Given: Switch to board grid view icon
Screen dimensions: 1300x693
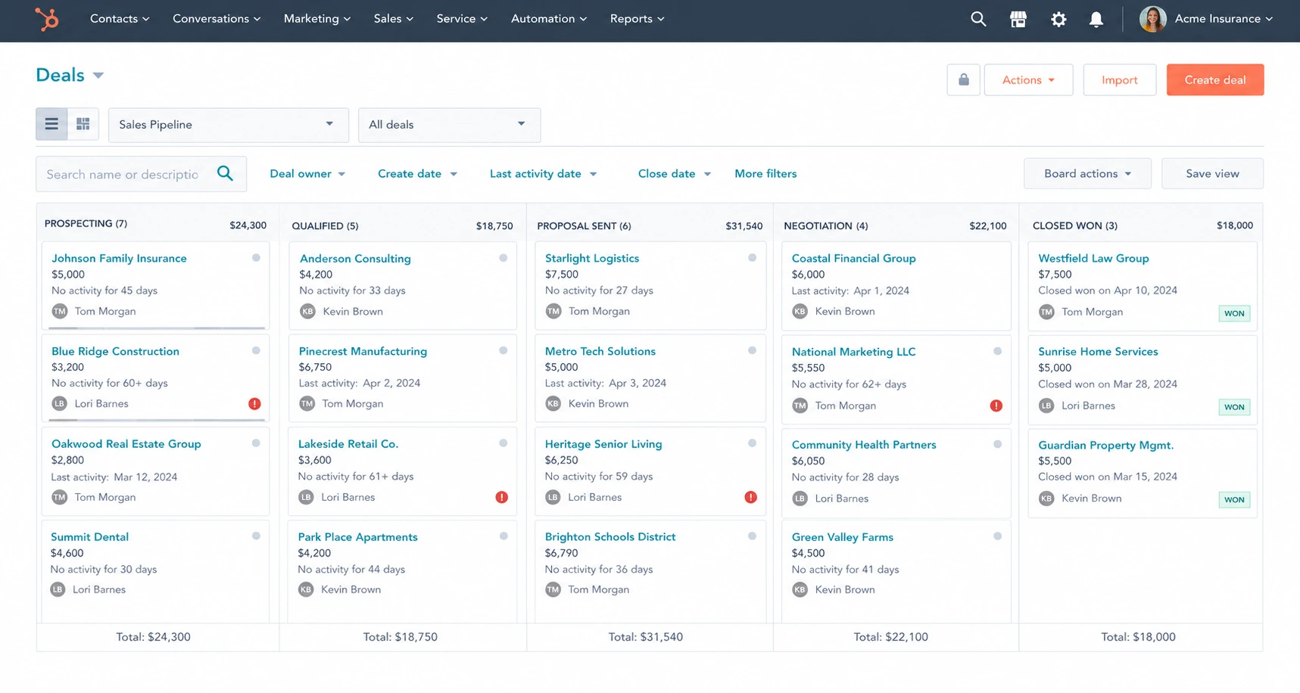Looking at the screenshot, I should point(83,124).
